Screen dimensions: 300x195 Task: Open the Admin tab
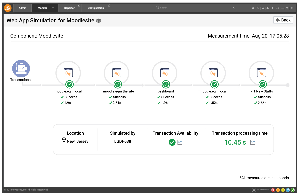[22, 8]
